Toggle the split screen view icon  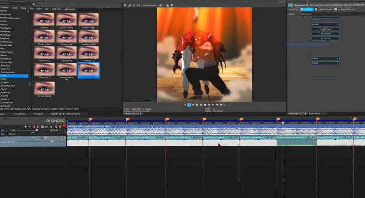click(x=138, y=5)
